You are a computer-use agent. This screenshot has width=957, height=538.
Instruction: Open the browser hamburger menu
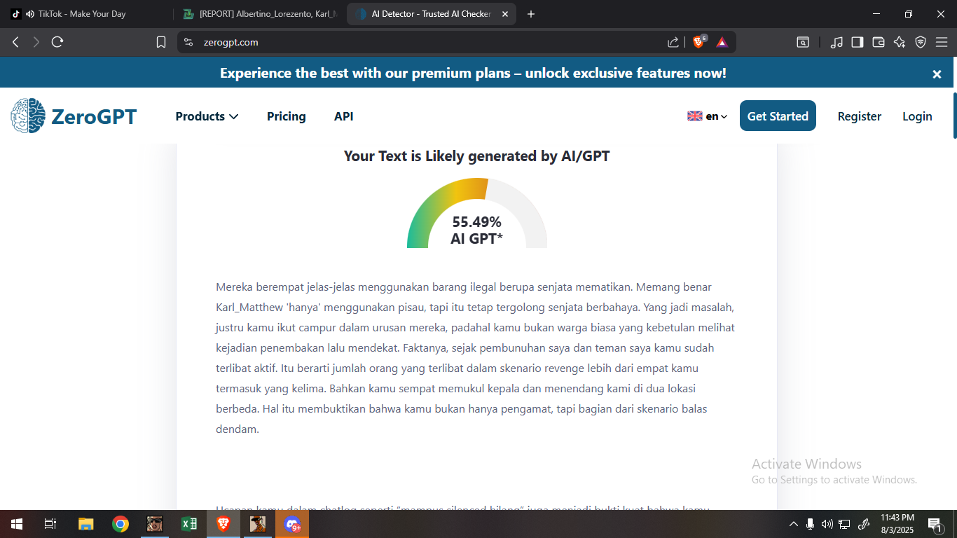942,42
